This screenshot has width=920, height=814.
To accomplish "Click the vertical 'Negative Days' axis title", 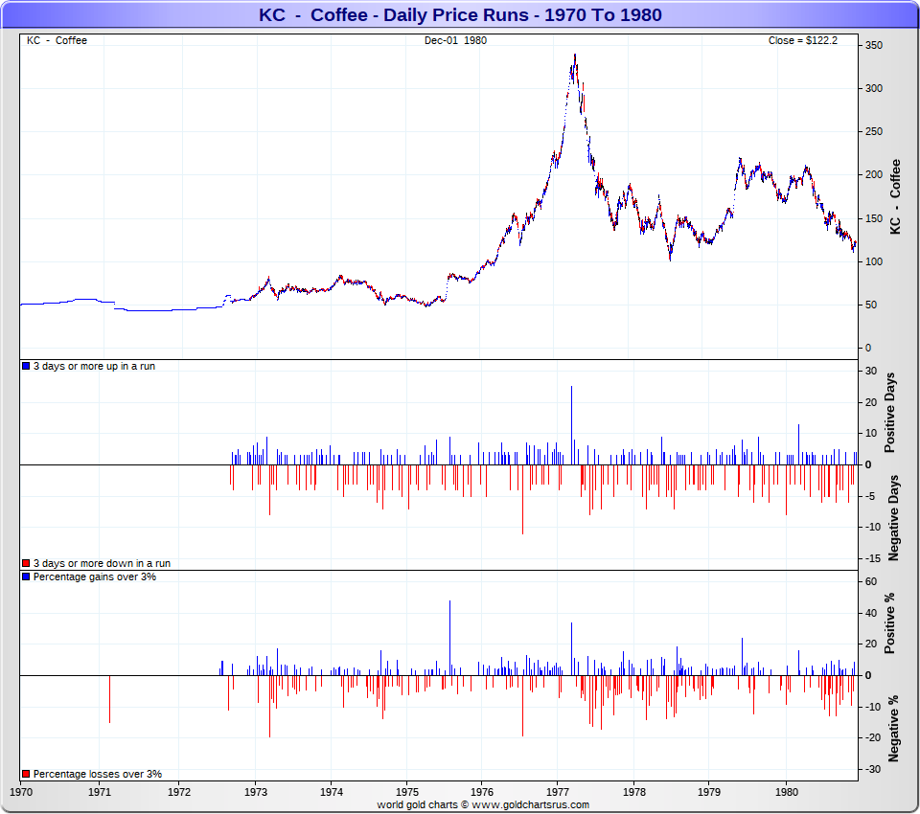I will [893, 518].
